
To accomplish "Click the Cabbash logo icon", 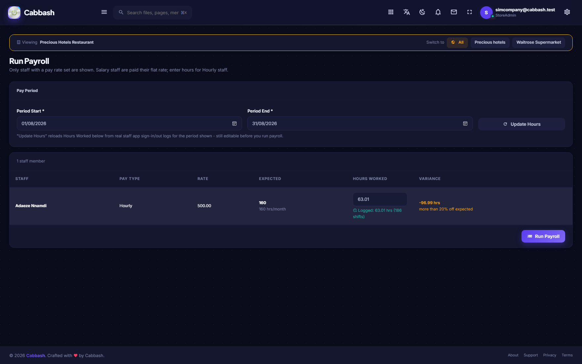I will 14,13.
